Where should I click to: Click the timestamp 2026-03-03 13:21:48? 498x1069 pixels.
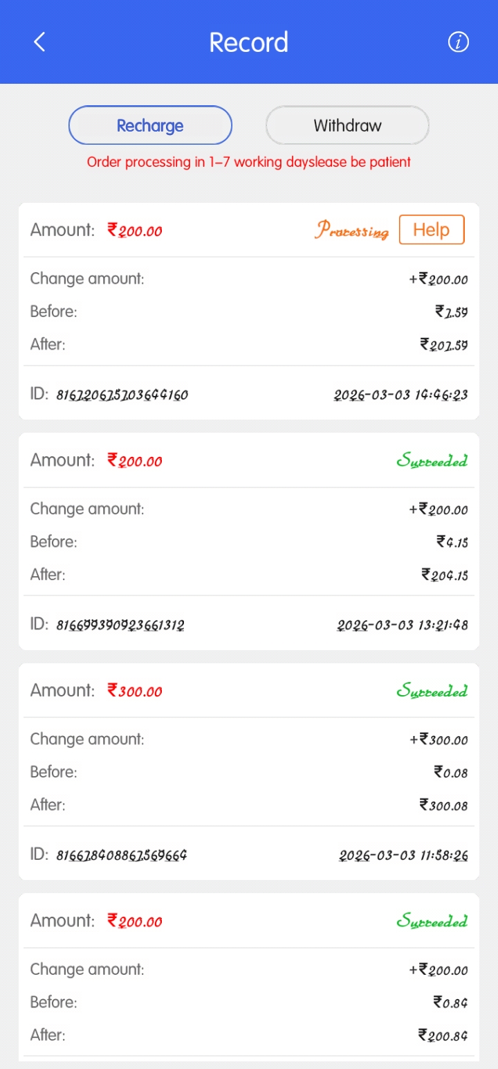[x=403, y=625]
